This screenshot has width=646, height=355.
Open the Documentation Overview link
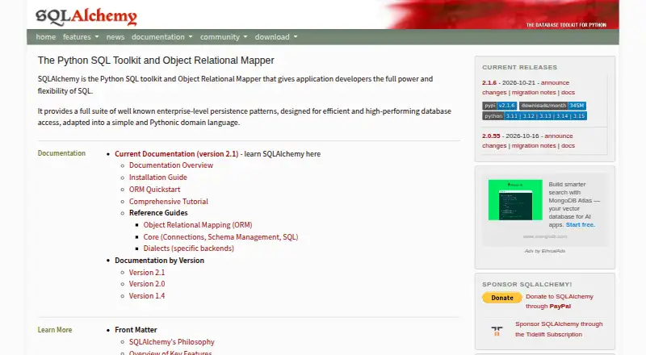171,165
